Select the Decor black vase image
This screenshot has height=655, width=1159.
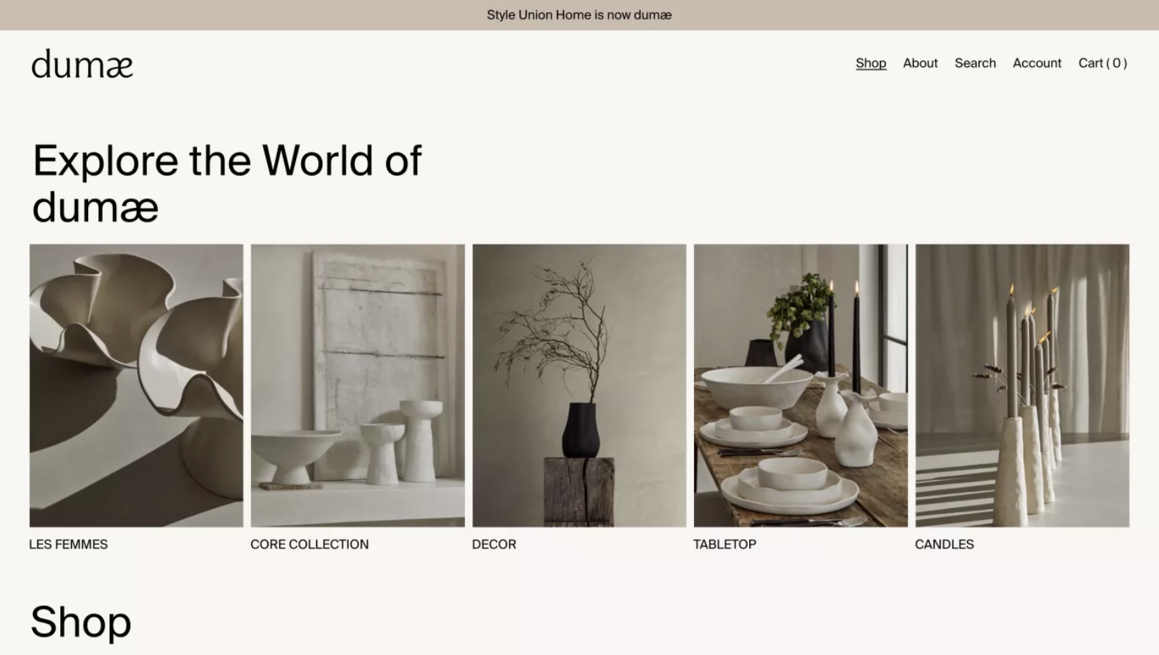tap(579, 386)
